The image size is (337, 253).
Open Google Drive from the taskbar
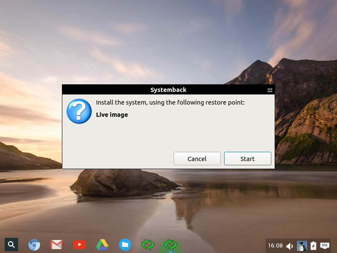point(102,245)
